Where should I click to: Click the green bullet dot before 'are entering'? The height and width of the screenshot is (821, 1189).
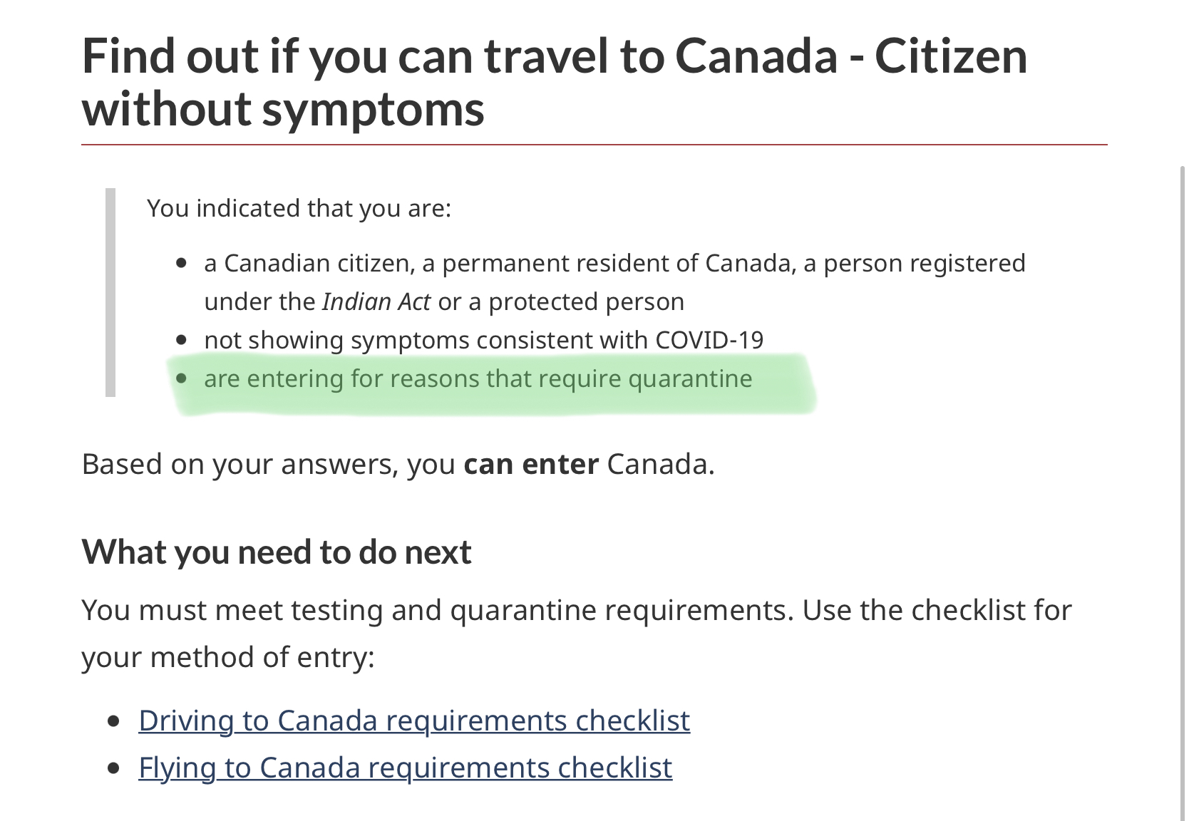[182, 378]
